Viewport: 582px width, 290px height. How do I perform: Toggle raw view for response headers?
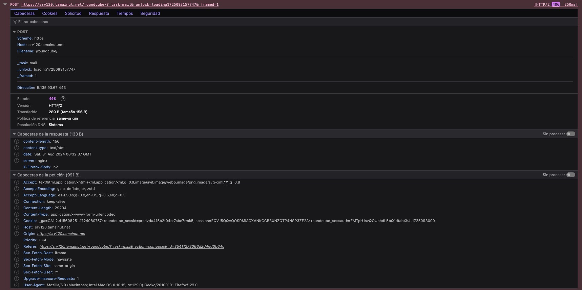tap(571, 134)
